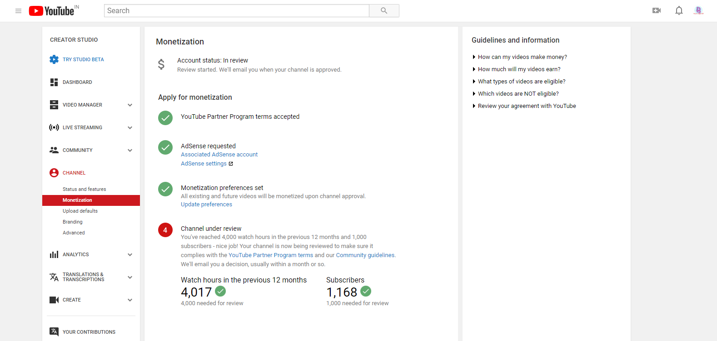Click the Try Studio Beta gear icon
717x341 pixels.
pos(54,59)
